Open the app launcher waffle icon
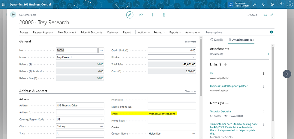Image resolution: width=294 pixels, height=139 pixels. [4, 4]
